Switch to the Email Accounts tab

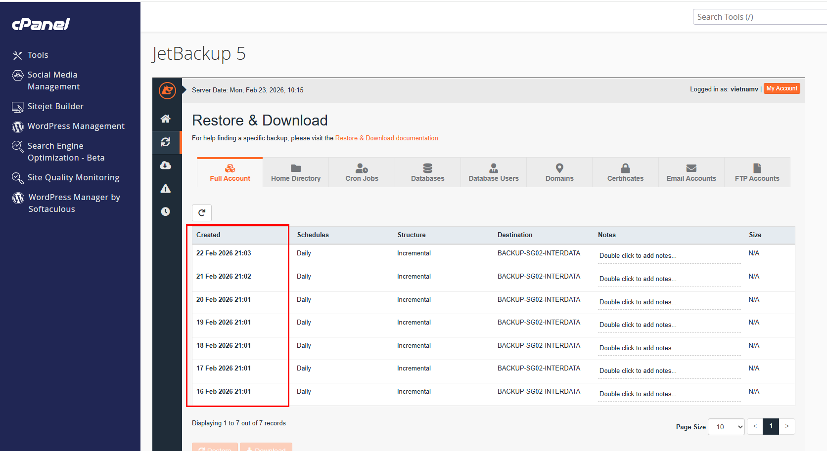[x=691, y=172]
